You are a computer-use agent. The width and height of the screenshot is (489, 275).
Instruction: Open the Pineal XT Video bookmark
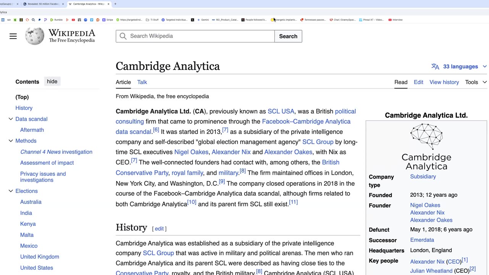[371, 20]
